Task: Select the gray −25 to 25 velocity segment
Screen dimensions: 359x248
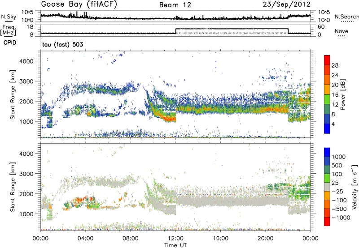Action: pyautogui.click(x=327, y=187)
